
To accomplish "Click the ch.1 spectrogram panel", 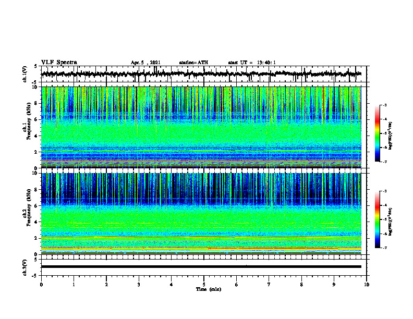I will pyautogui.click(x=201, y=127).
